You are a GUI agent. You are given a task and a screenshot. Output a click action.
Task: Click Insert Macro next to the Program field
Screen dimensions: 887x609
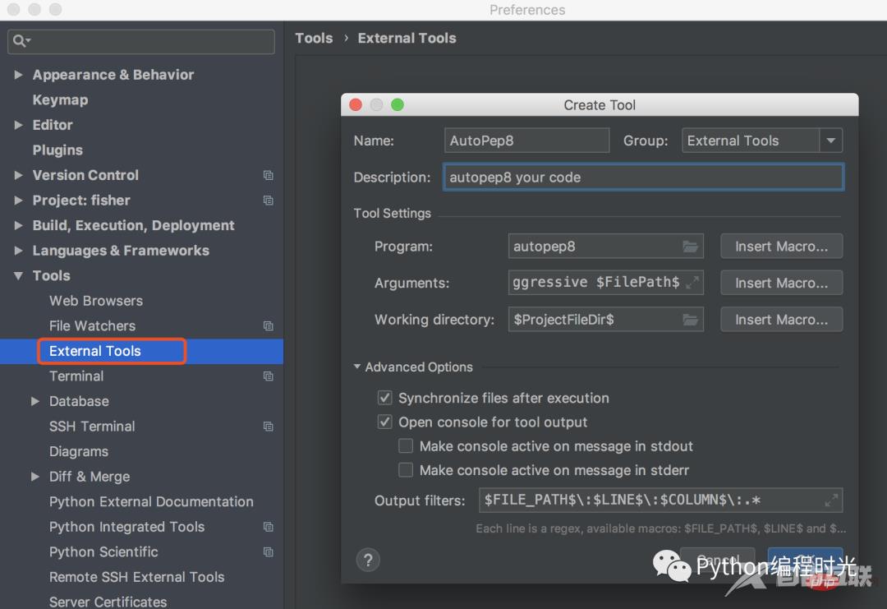tap(781, 246)
